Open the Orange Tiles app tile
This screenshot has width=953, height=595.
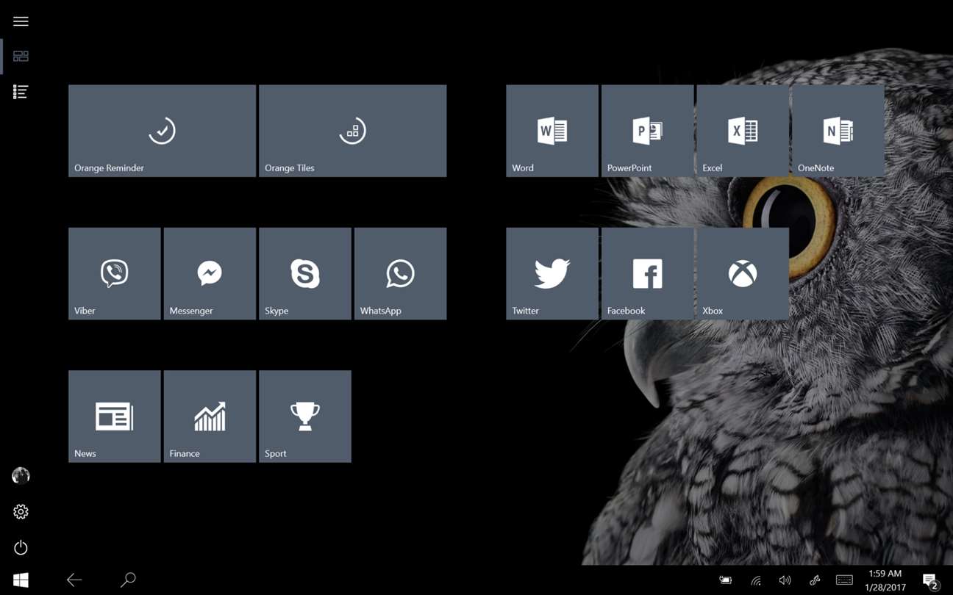pyautogui.click(x=352, y=131)
